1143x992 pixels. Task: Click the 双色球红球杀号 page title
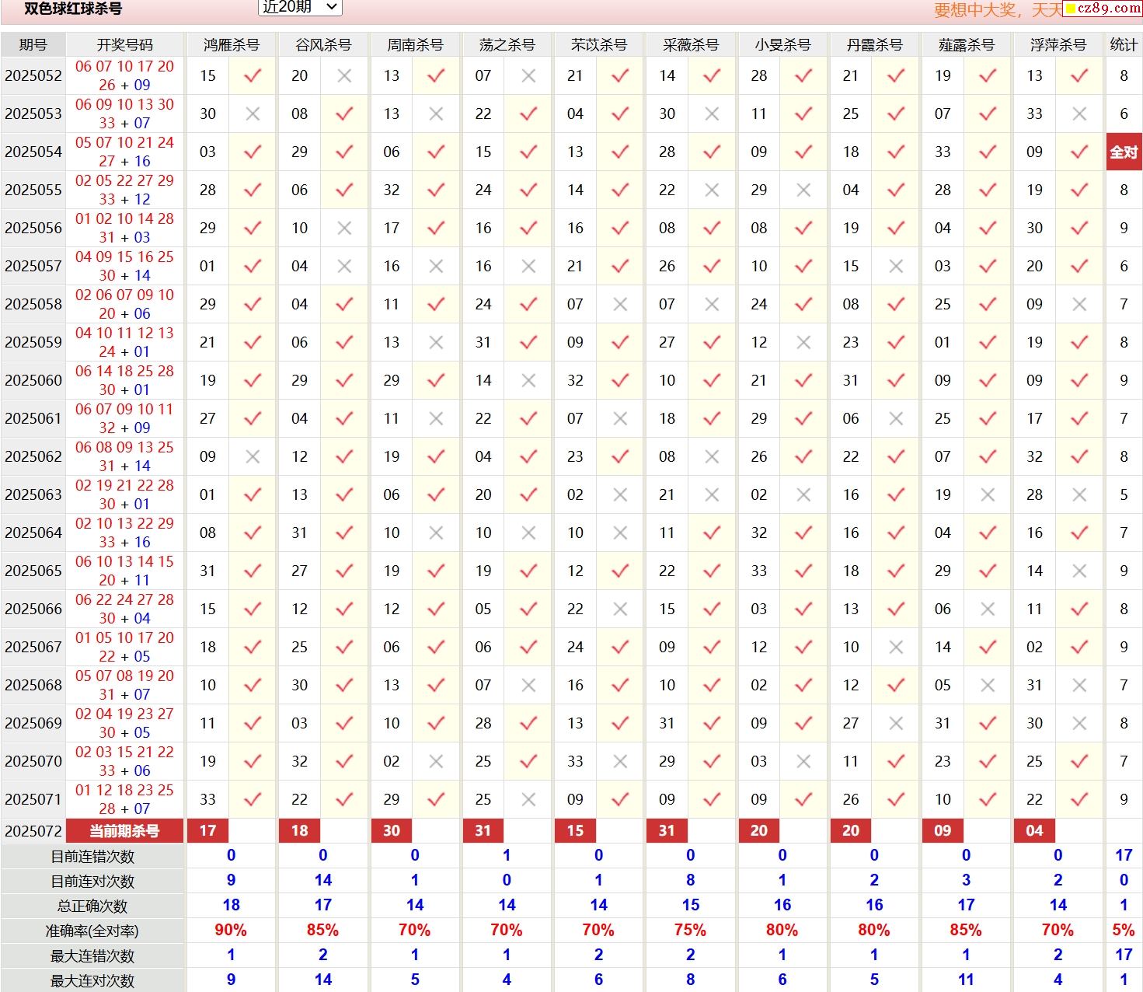tap(73, 9)
